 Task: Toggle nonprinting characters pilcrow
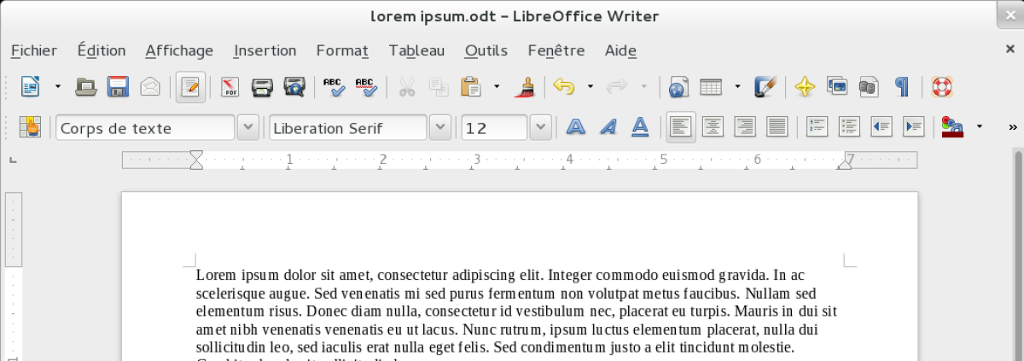901,86
